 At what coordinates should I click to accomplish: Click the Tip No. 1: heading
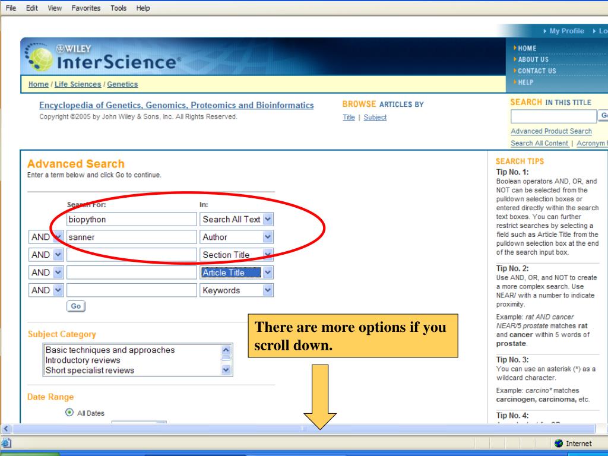512,172
